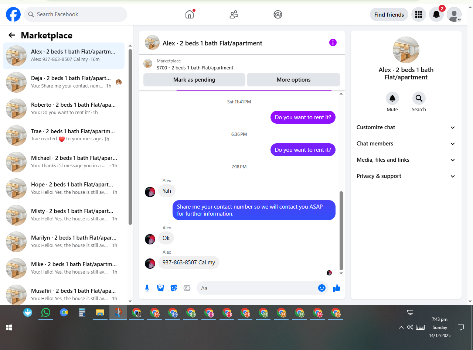Expand Chat members section
This screenshot has height=350, width=473.
(406, 144)
